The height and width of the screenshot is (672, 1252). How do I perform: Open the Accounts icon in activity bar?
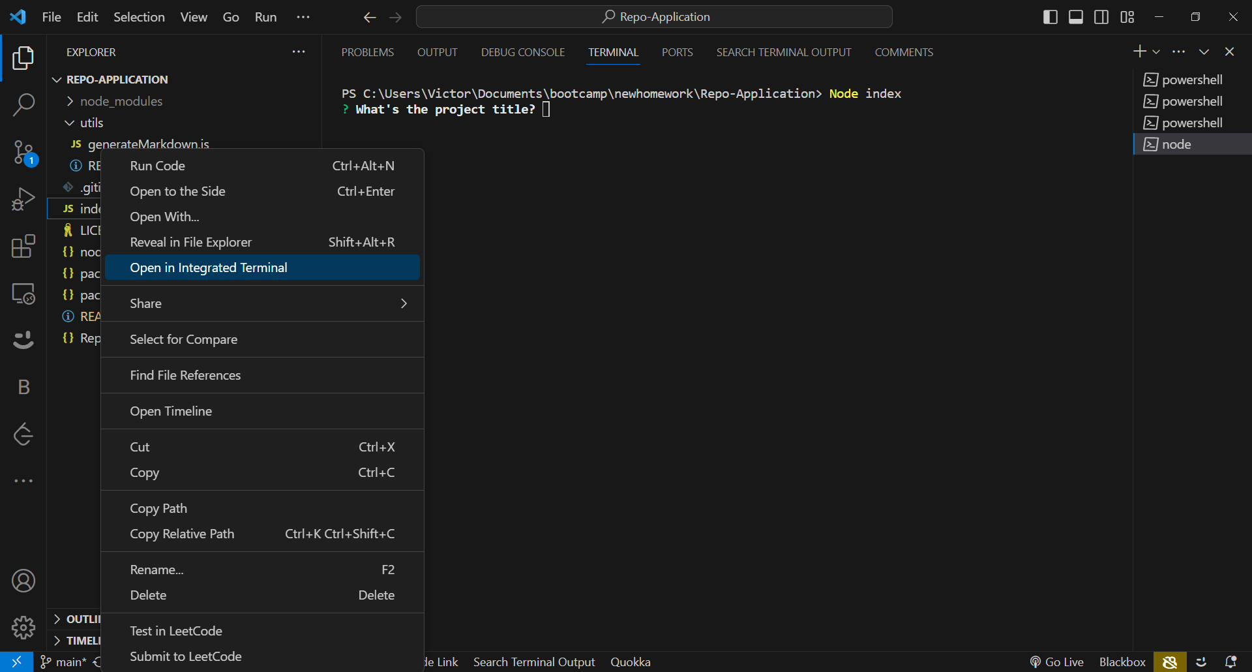point(23,581)
